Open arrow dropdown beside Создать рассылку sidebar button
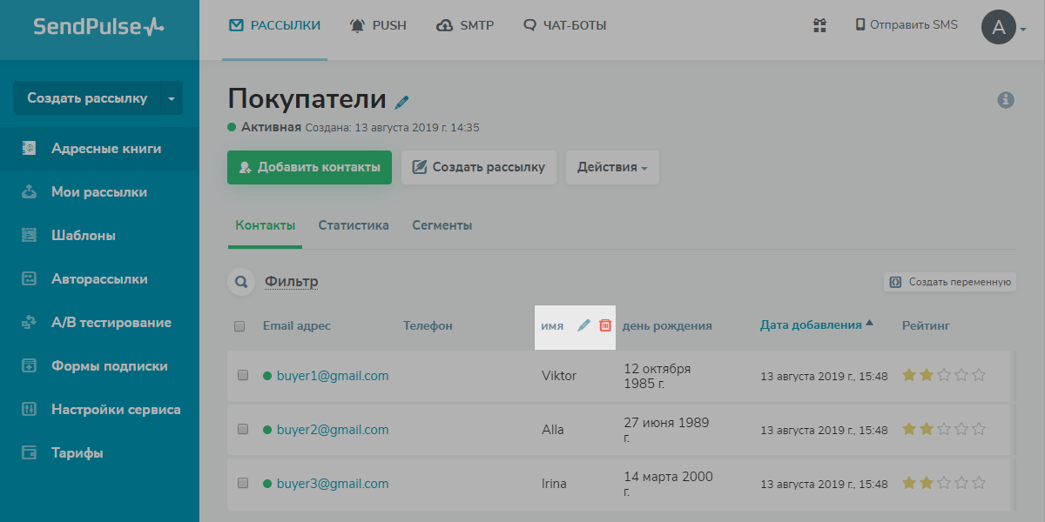 point(172,98)
